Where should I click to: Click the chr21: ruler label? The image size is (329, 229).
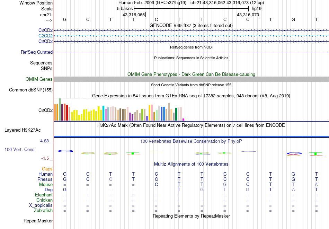tap(46, 15)
